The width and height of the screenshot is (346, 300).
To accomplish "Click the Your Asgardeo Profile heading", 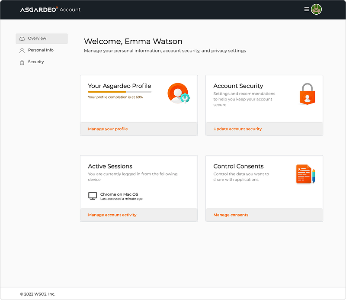I will coord(119,86).
